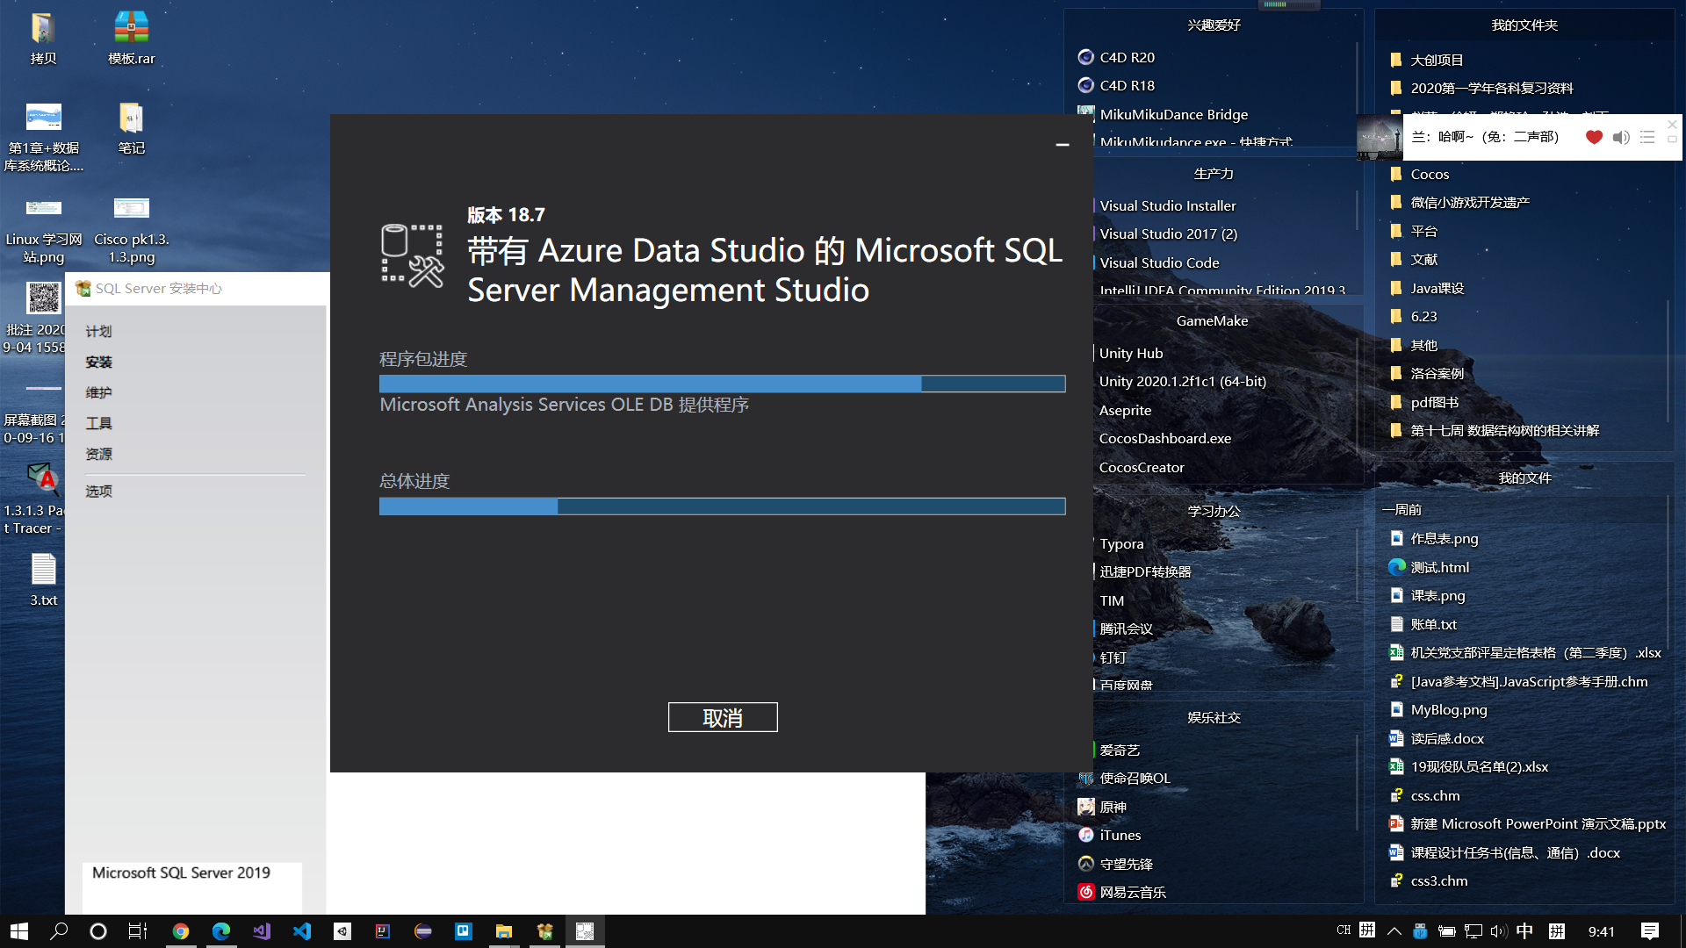The height and width of the screenshot is (948, 1686).
Task: Launch C4D R18 shortcut
Action: (x=1117, y=85)
